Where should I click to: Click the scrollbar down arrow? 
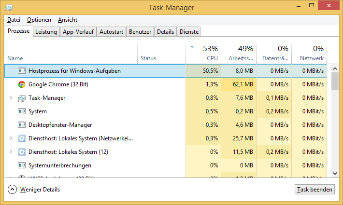coord(335,174)
